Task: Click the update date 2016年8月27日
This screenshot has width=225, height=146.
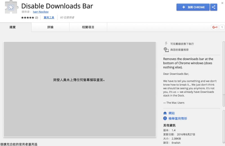Action: tap(186, 134)
